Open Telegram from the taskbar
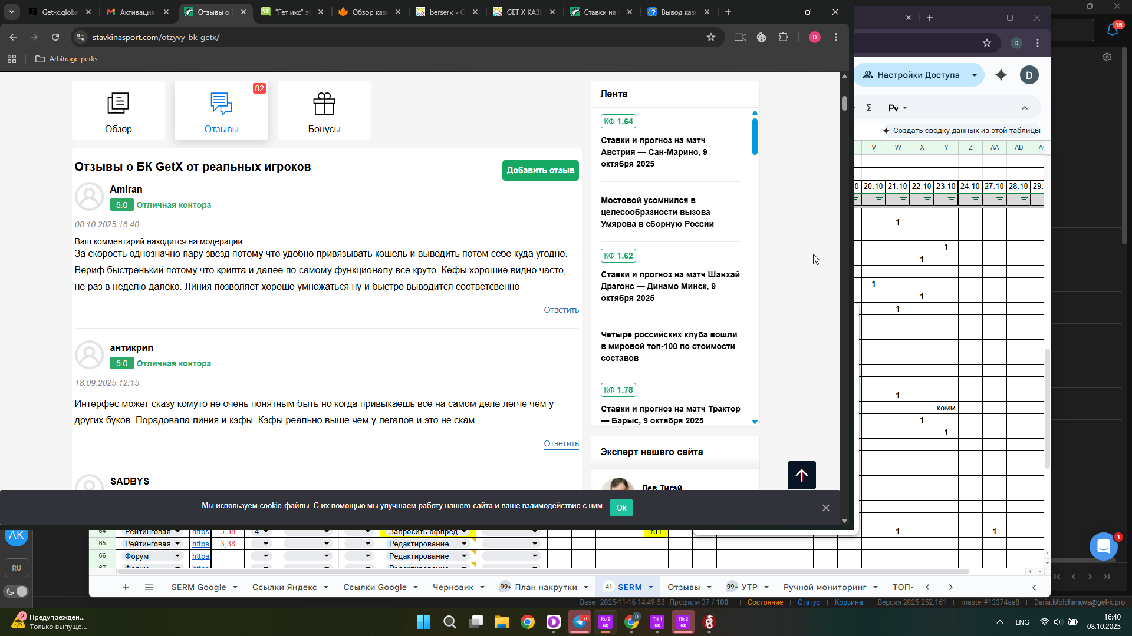Image resolution: width=1132 pixels, height=636 pixels. [580, 622]
